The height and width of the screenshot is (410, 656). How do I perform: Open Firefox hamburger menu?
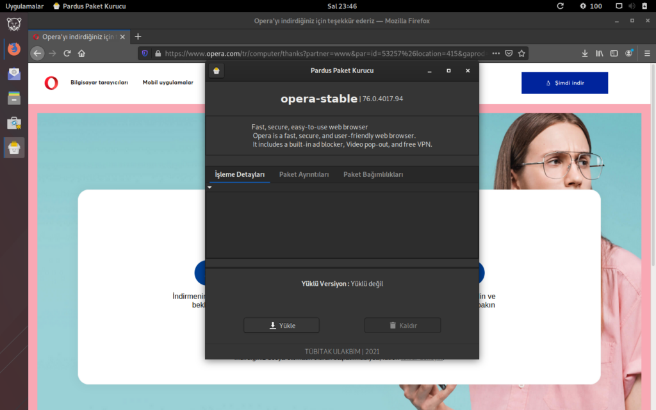647,54
